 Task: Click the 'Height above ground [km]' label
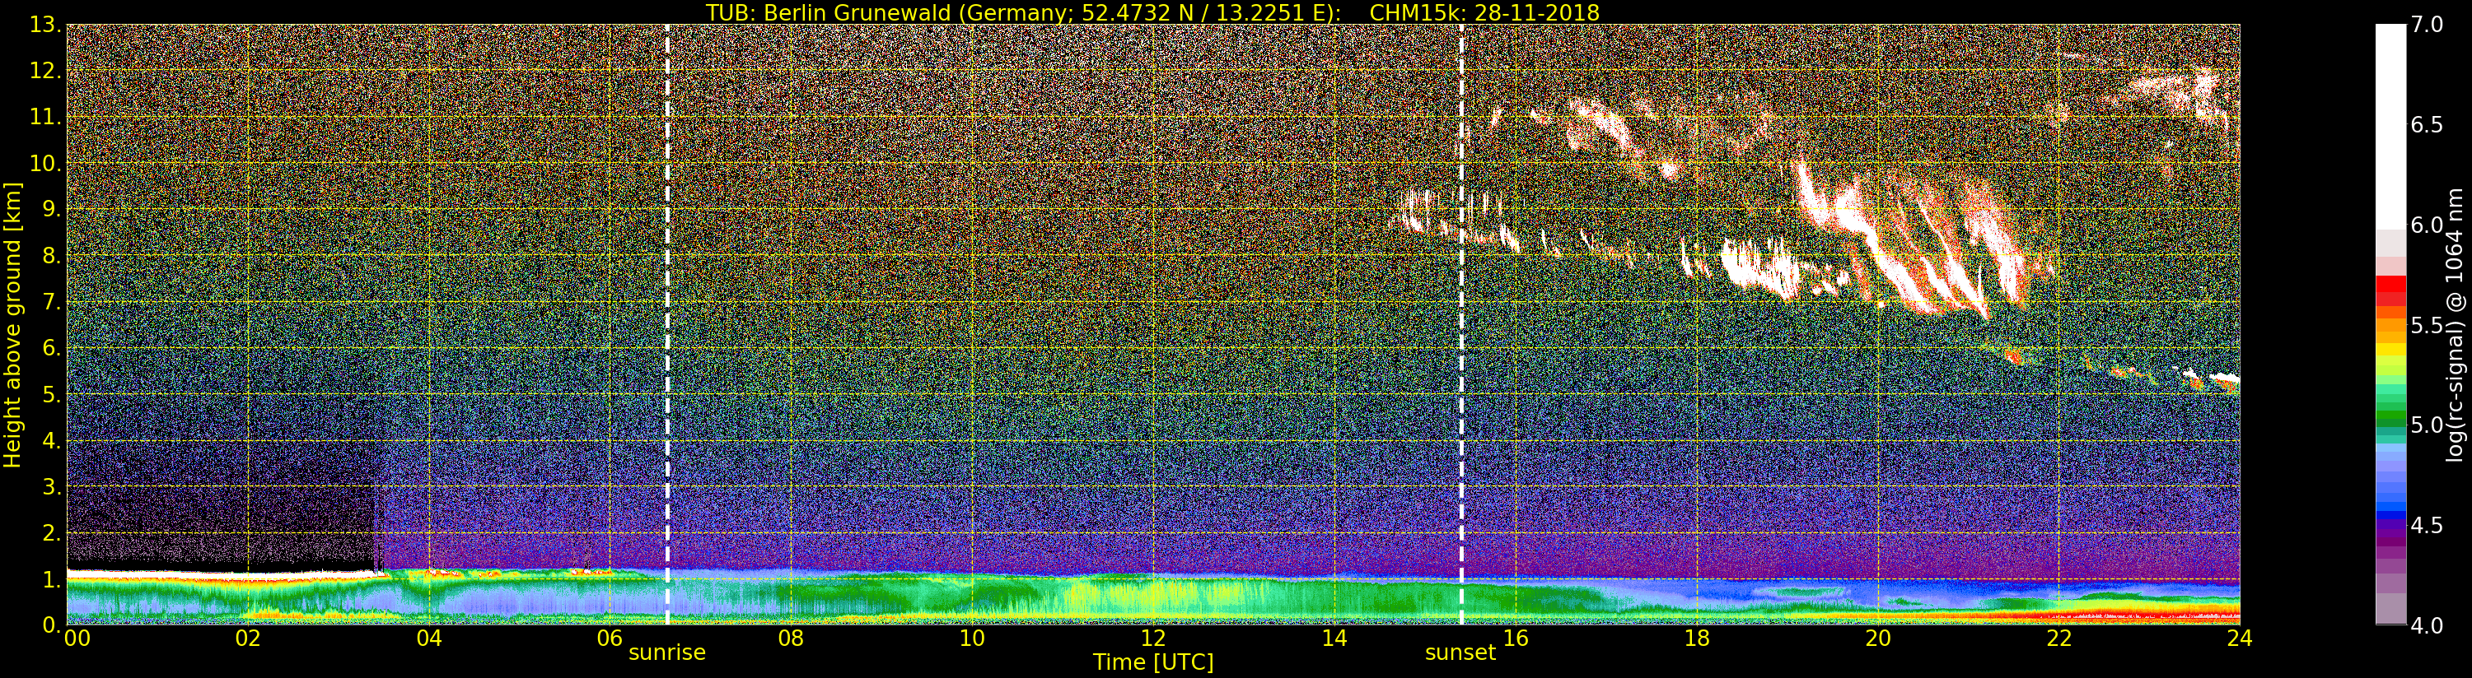point(12,324)
